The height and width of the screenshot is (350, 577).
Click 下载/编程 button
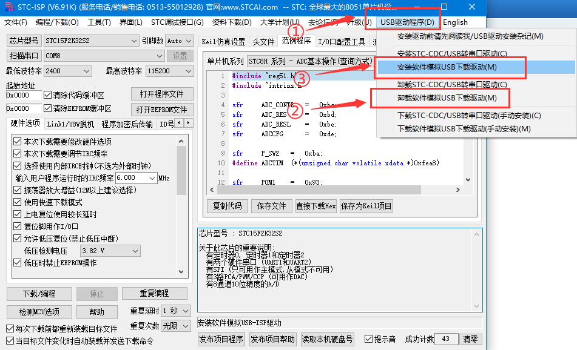point(39,294)
